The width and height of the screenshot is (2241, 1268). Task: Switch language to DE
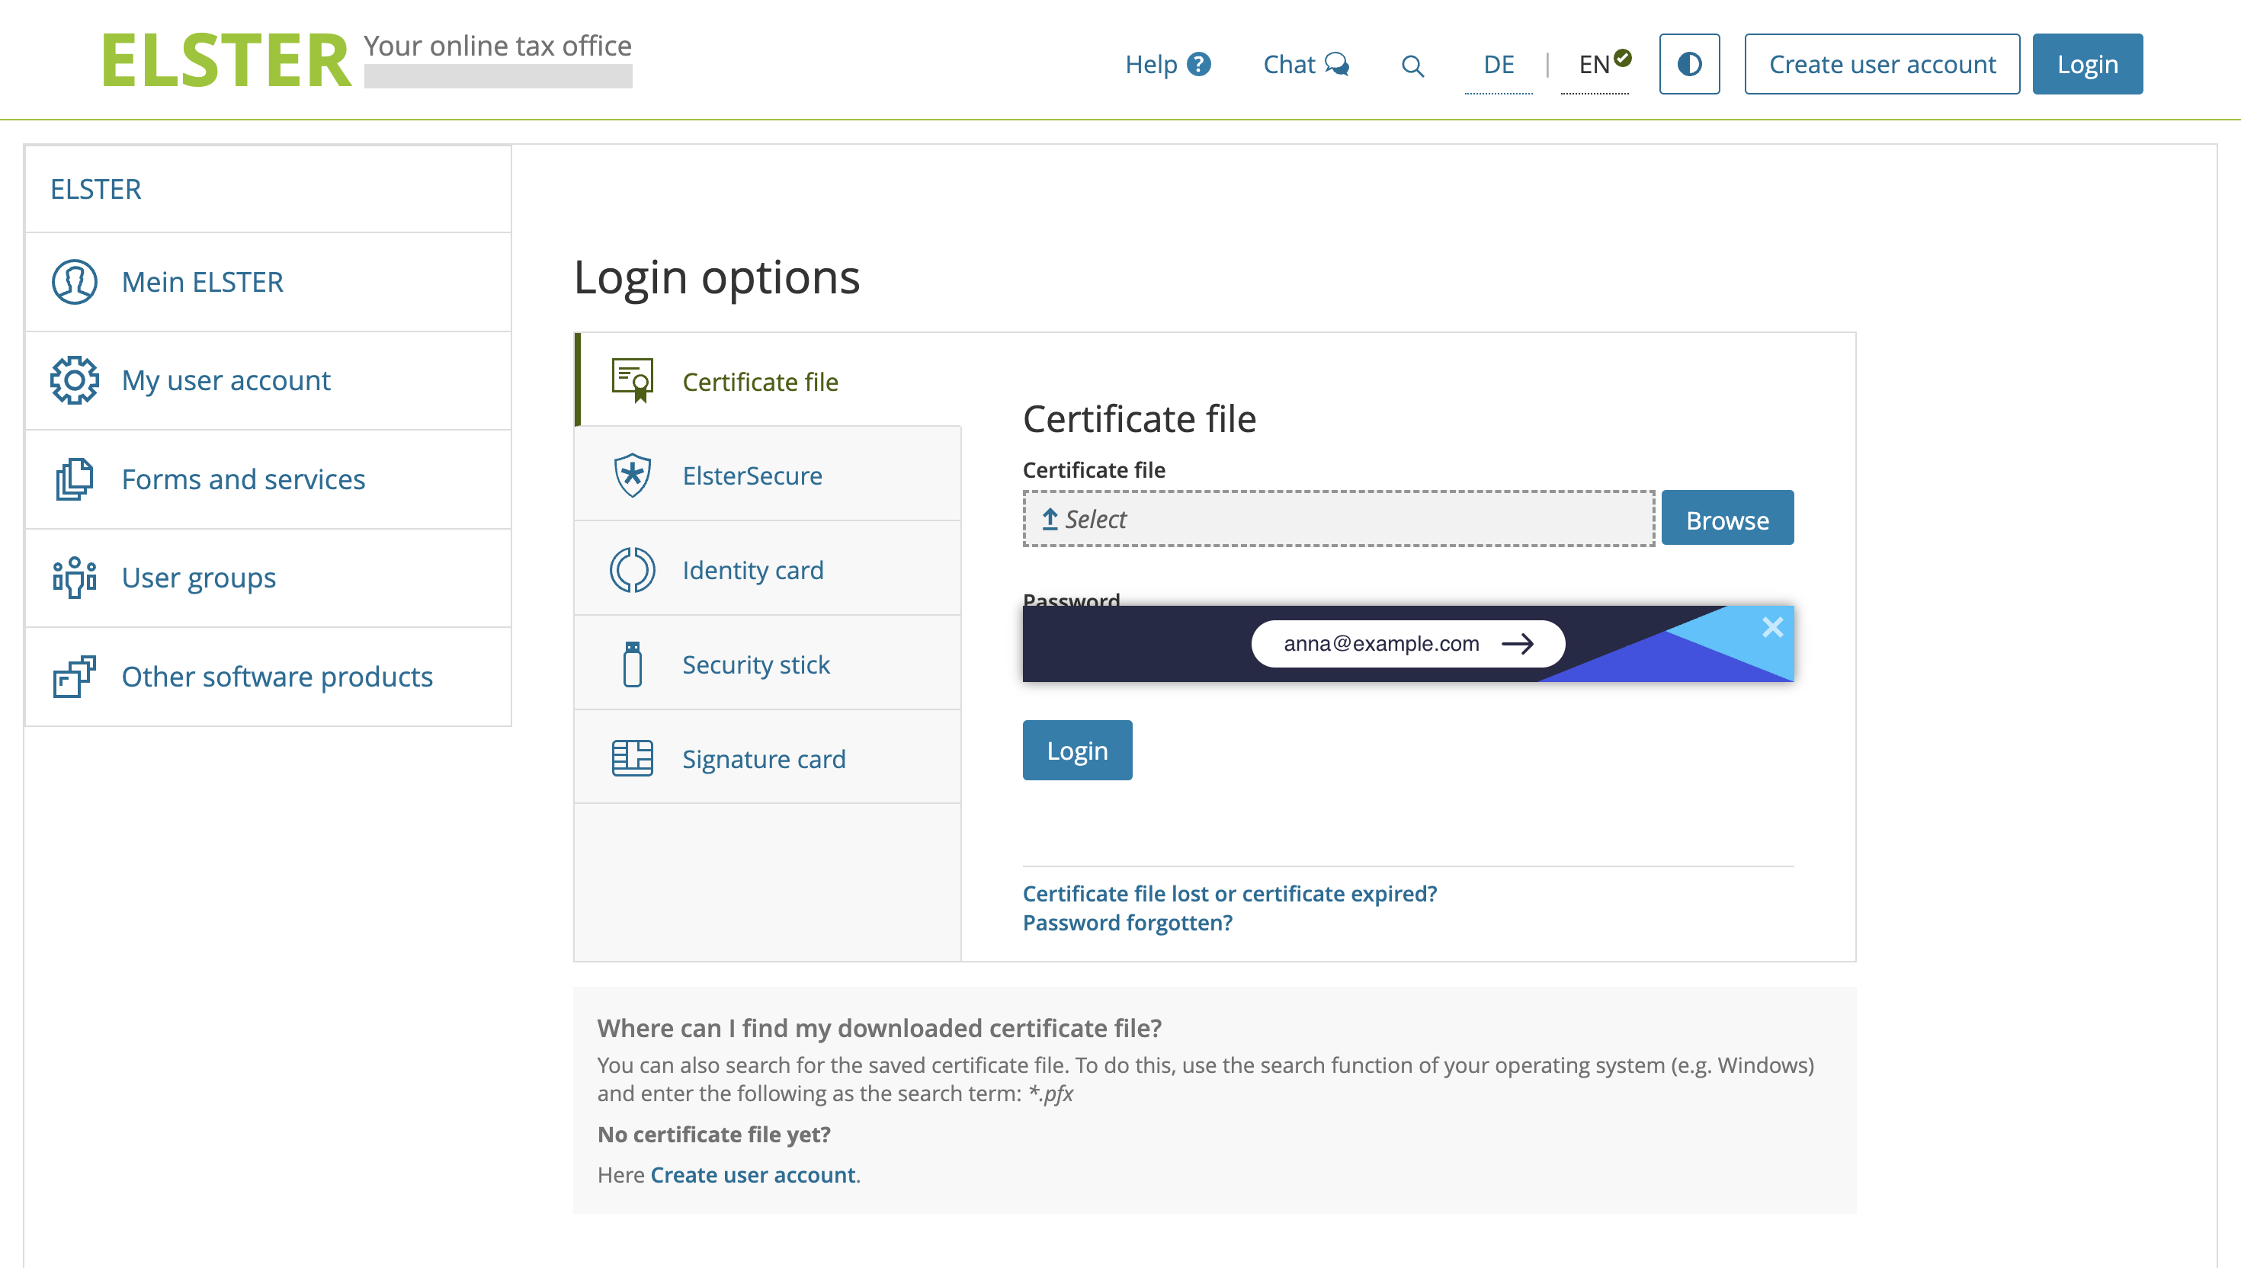coord(1498,65)
